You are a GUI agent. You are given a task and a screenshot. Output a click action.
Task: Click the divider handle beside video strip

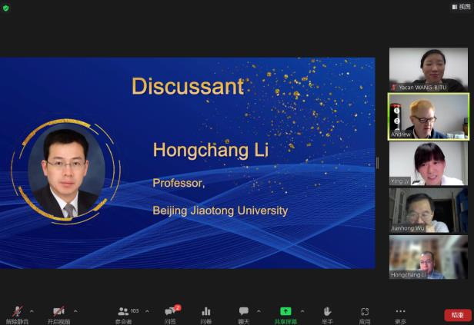coord(377,163)
